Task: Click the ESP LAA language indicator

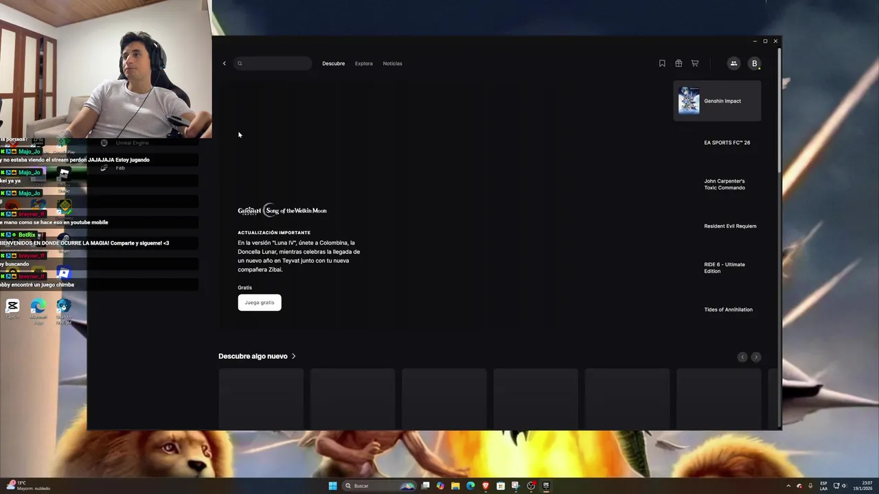Action: point(823,486)
